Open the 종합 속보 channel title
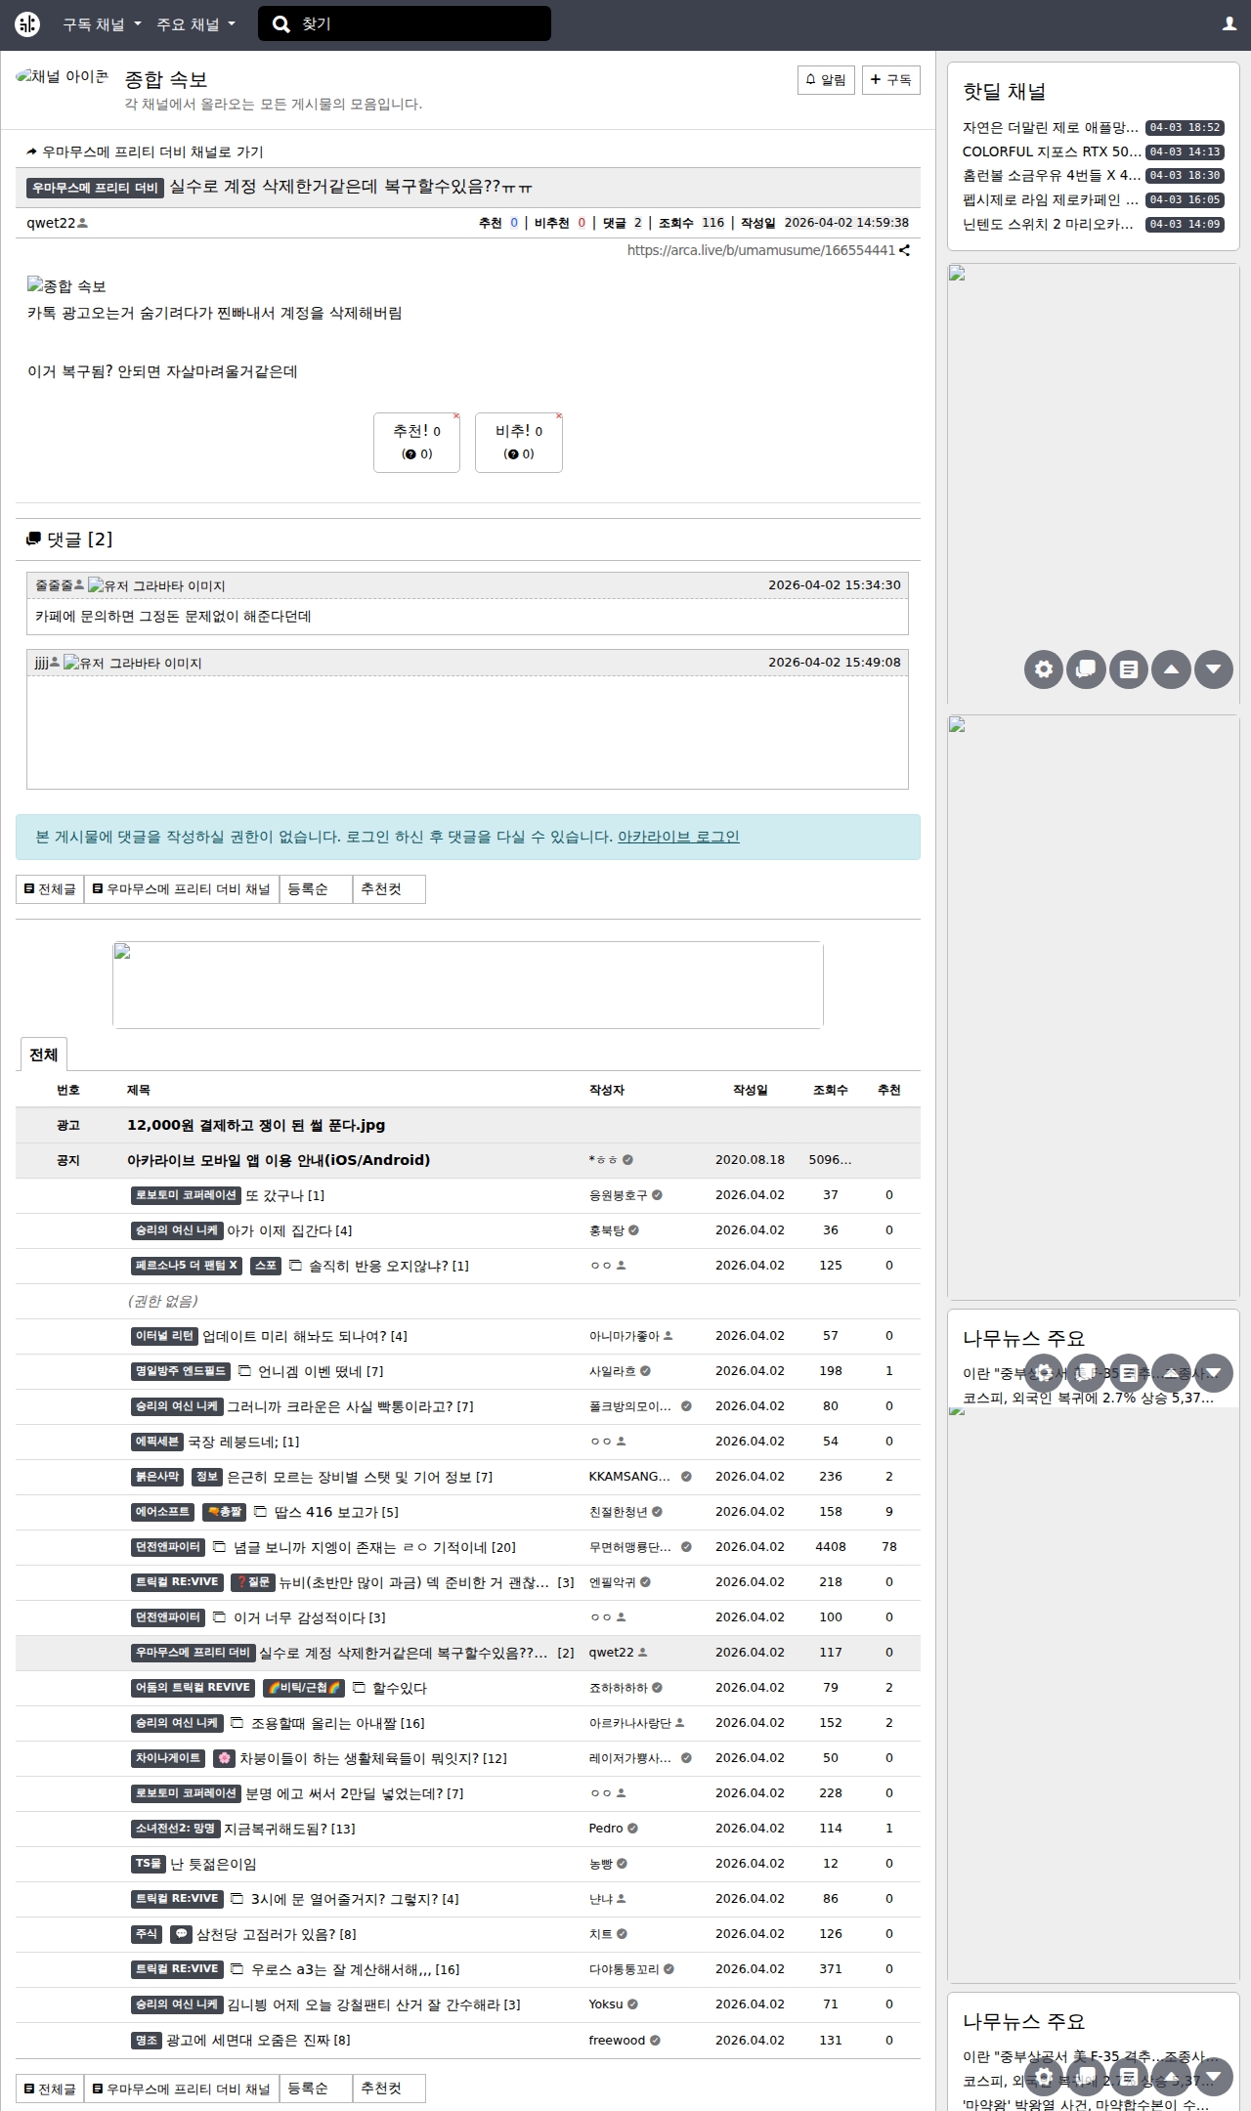The height and width of the screenshot is (2111, 1251). pyautogui.click(x=166, y=79)
